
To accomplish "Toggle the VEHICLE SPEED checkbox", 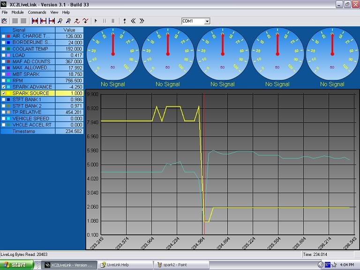I will pos(4,119).
